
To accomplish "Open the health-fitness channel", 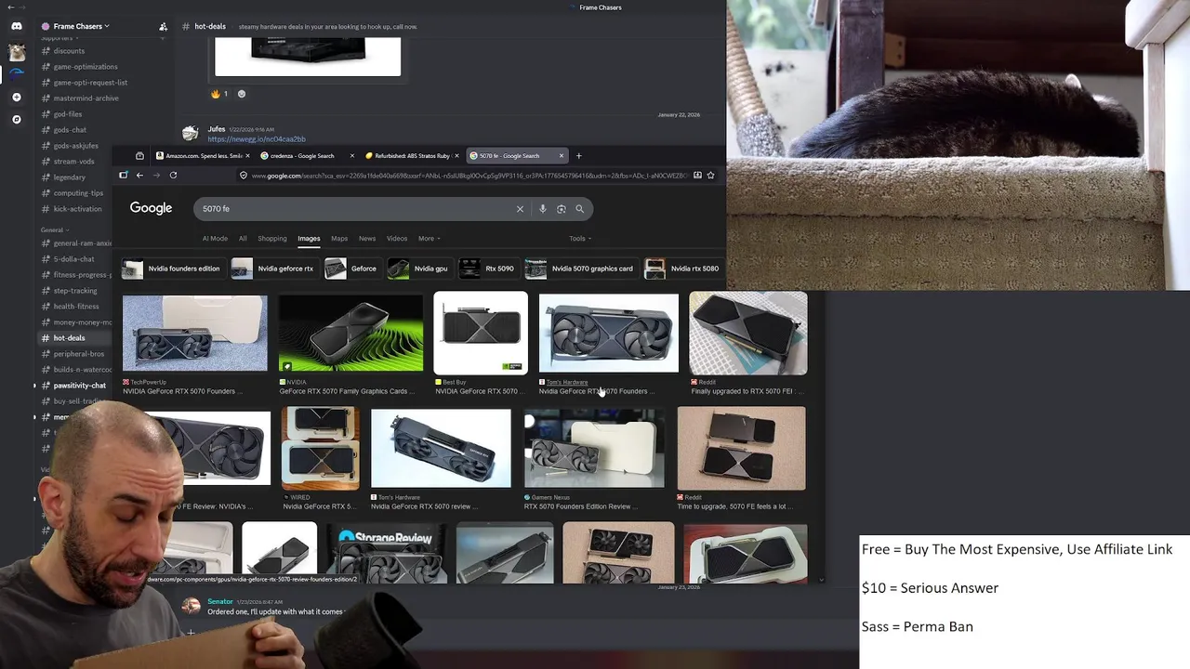I will coord(76,307).
